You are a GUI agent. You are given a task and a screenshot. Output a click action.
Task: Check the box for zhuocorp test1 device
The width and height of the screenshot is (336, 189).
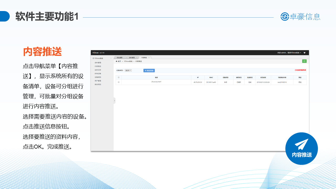coord(119,82)
